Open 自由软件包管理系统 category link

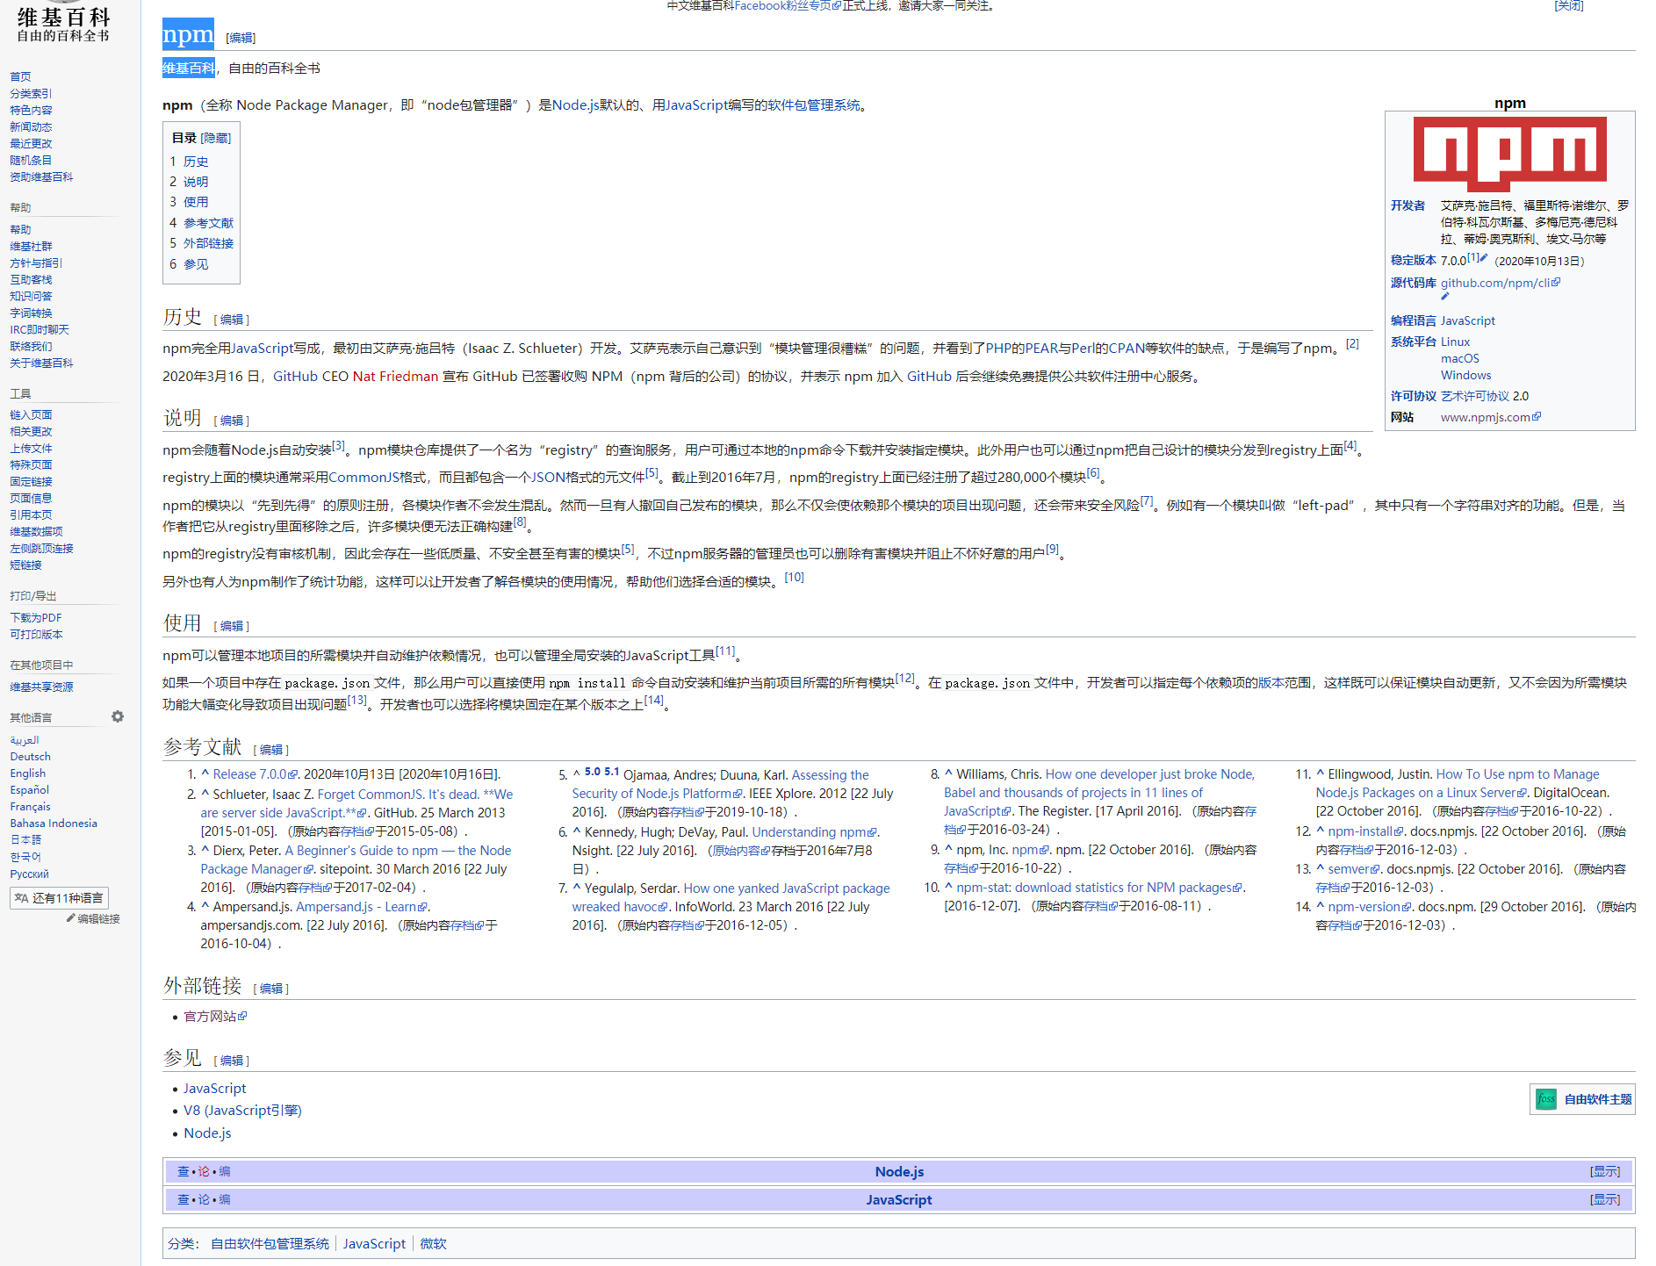click(270, 1244)
